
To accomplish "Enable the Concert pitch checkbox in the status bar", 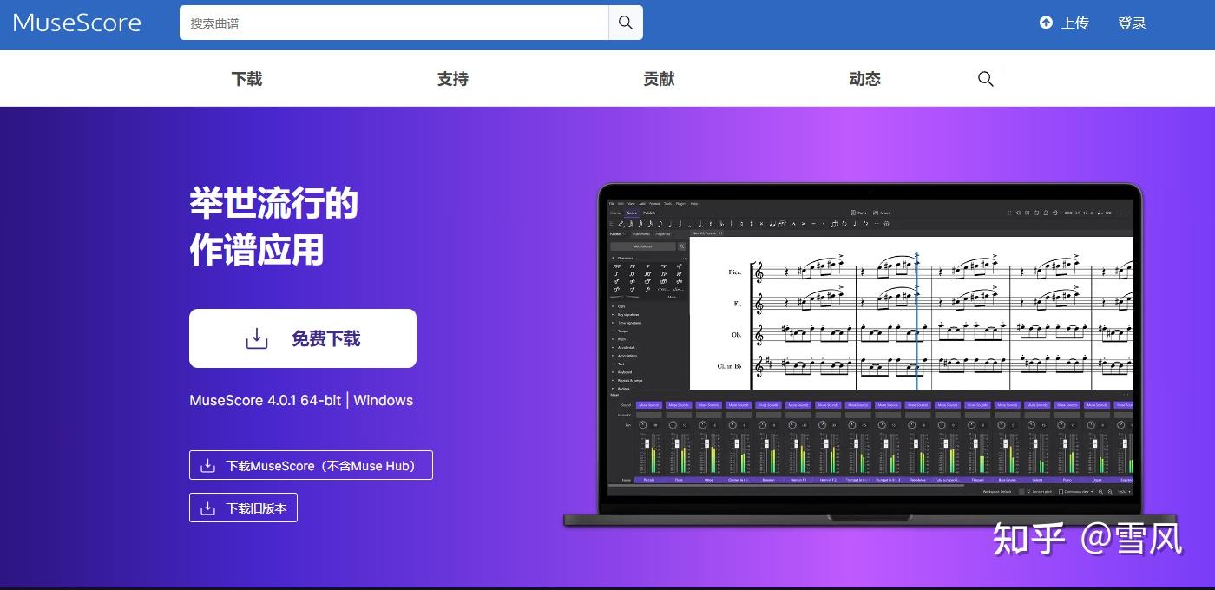I will [x=1028, y=491].
